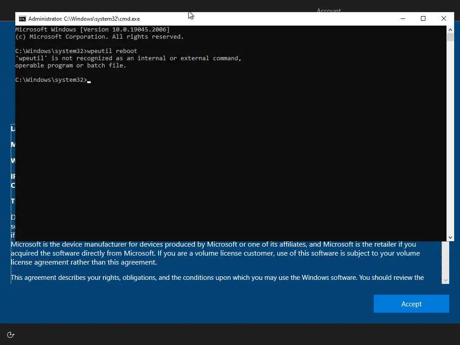
Task: Click the Command Prompt vertical scrollbar thumb
Action: (x=450, y=37)
